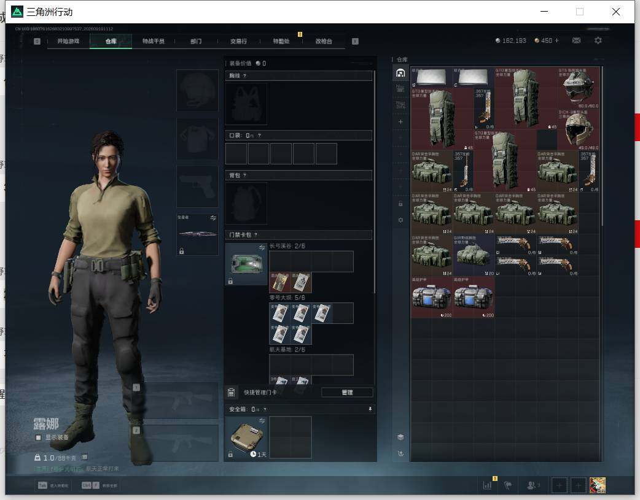Click swap arrows on safe box slot
Viewport: 640px width, 500px height.
coord(262,420)
